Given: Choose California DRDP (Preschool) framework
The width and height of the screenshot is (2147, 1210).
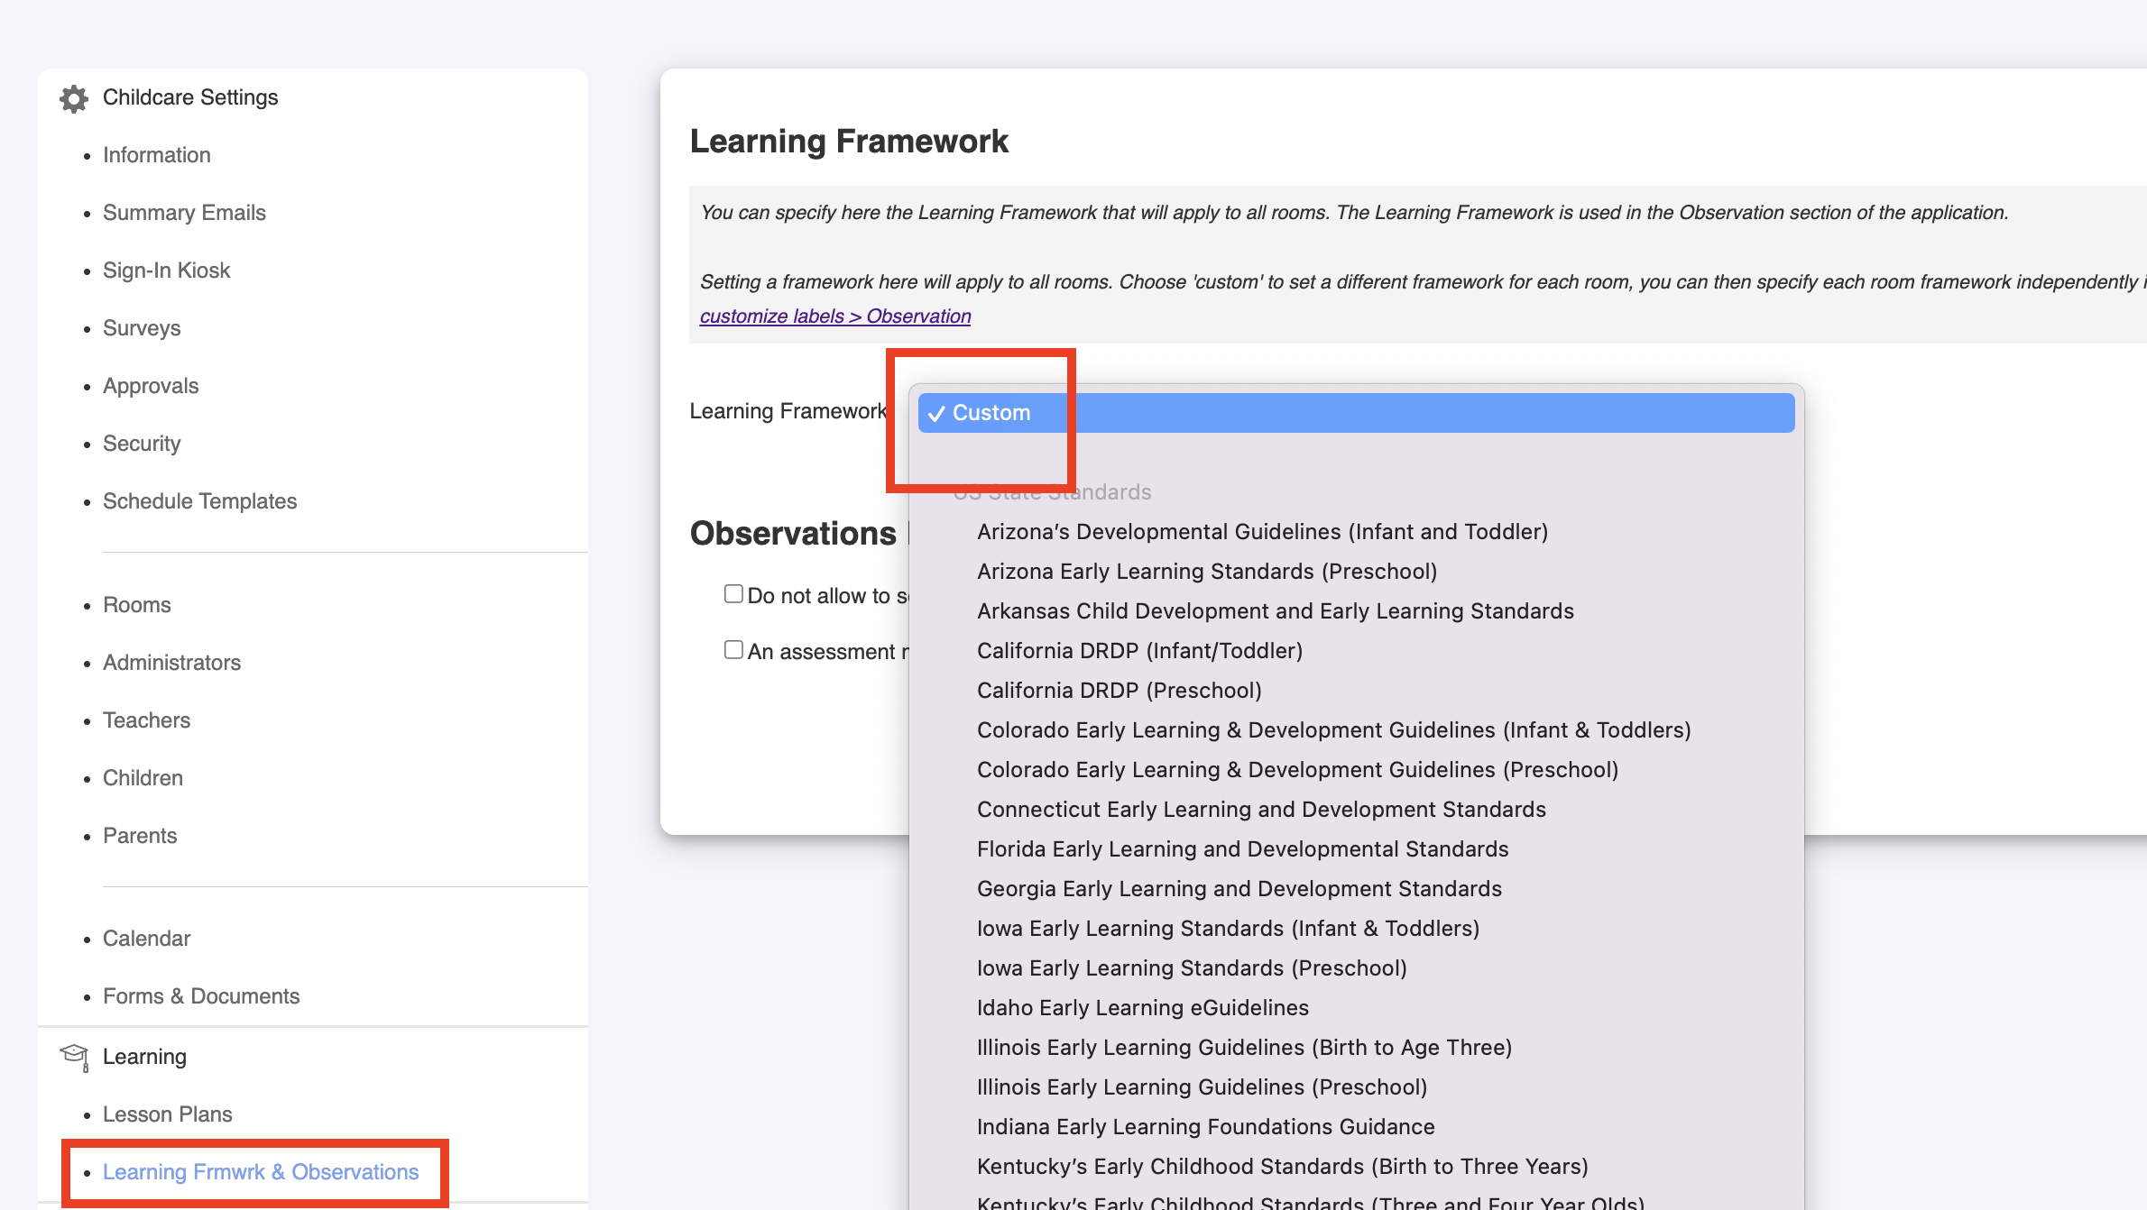Looking at the screenshot, I should click(x=1119, y=691).
